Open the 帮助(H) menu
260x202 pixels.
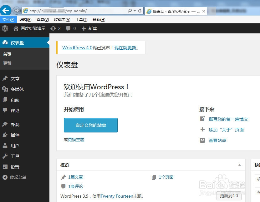(x=99, y=20)
